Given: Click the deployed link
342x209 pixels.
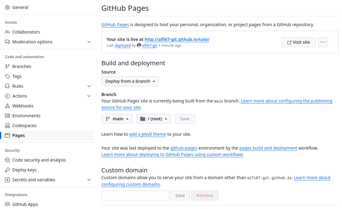Looking at the screenshot, I should tap(123, 46).
